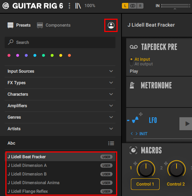
Task: Open the LFO module header
Action: [x=153, y=120]
